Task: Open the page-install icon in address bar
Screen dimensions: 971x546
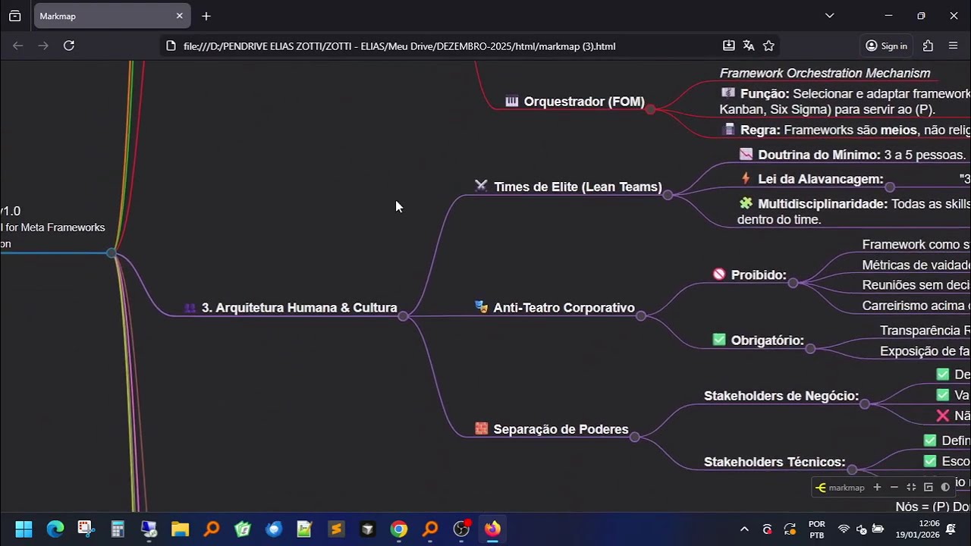Action: click(729, 46)
